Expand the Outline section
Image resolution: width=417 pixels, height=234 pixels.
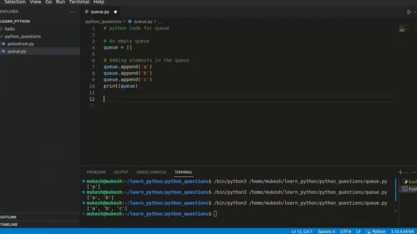(40, 217)
